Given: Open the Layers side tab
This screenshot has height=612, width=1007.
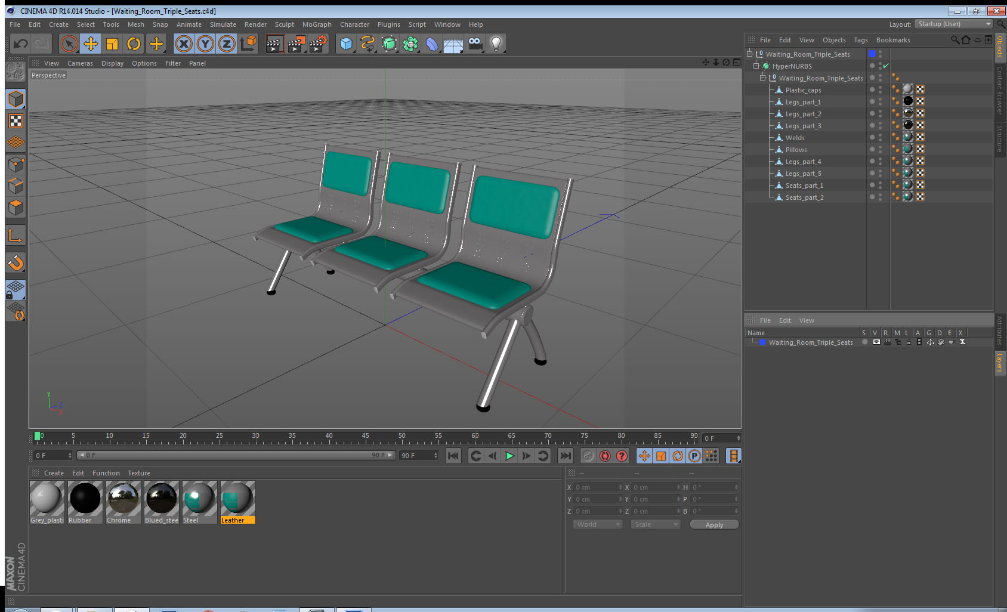Looking at the screenshot, I should (999, 362).
